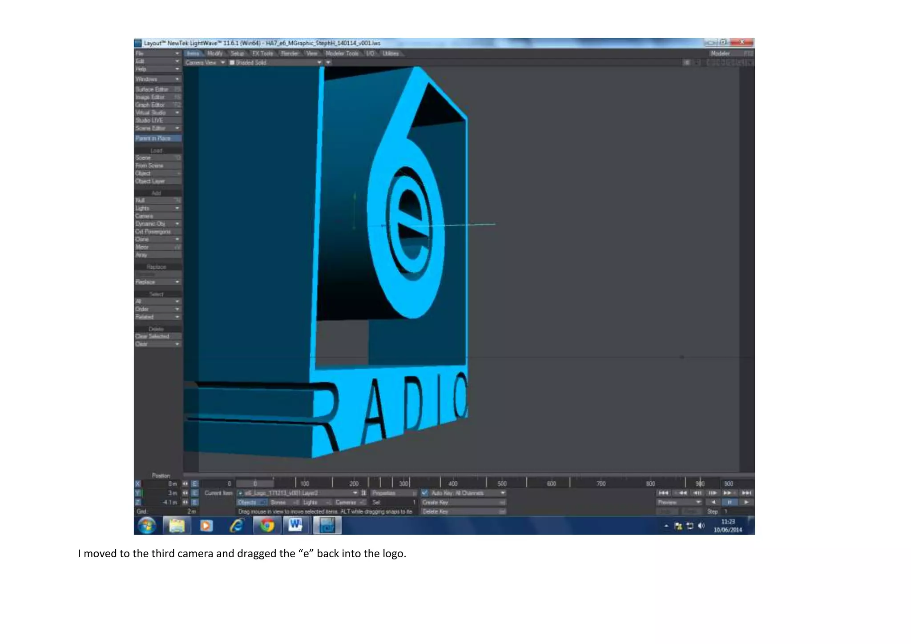Toggle the Z axis channel lock
The width and height of the screenshot is (911, 644).
coord(138,502)
